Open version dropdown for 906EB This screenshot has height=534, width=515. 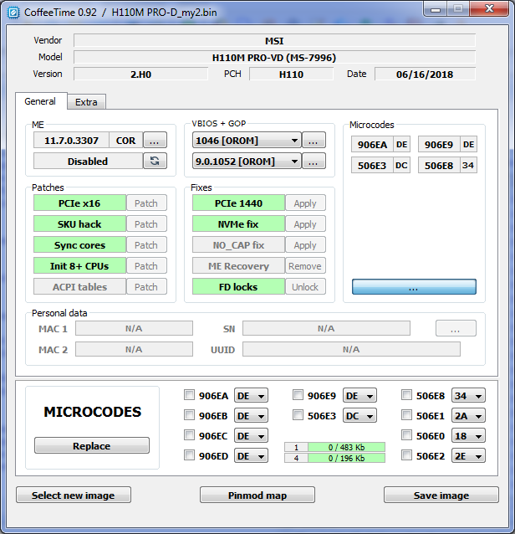251,415
